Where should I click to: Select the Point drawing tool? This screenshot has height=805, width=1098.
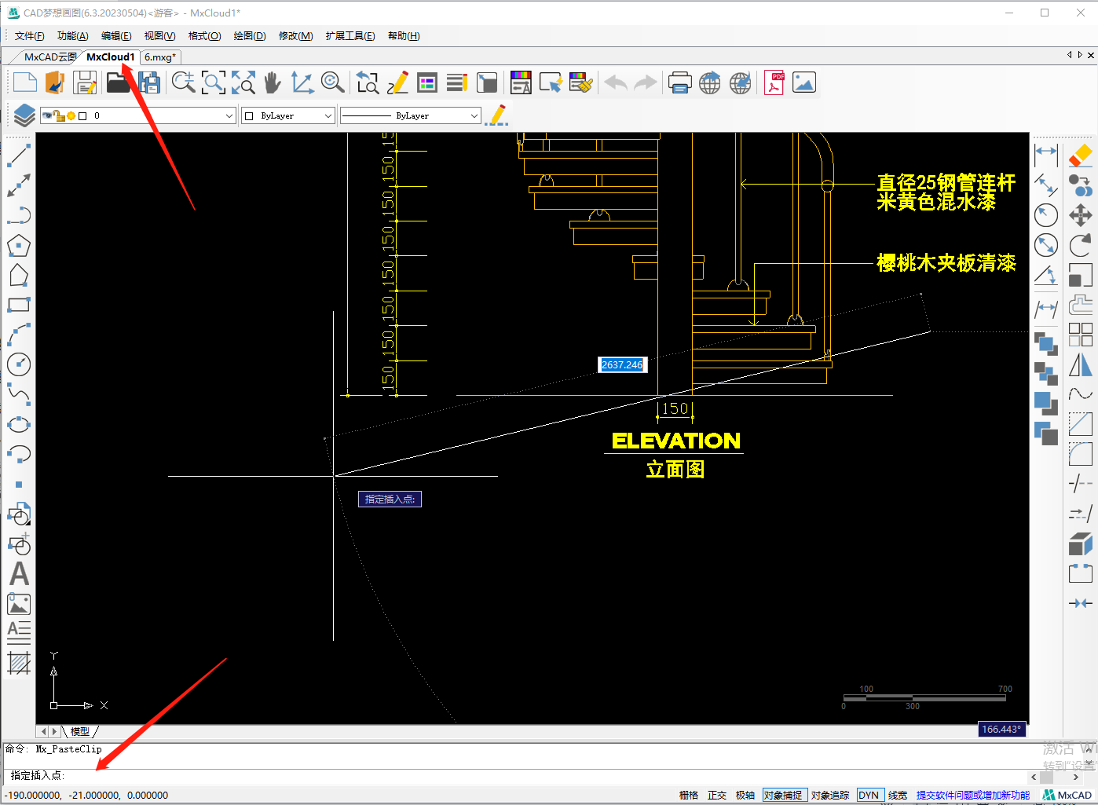[x=19, y=485]
